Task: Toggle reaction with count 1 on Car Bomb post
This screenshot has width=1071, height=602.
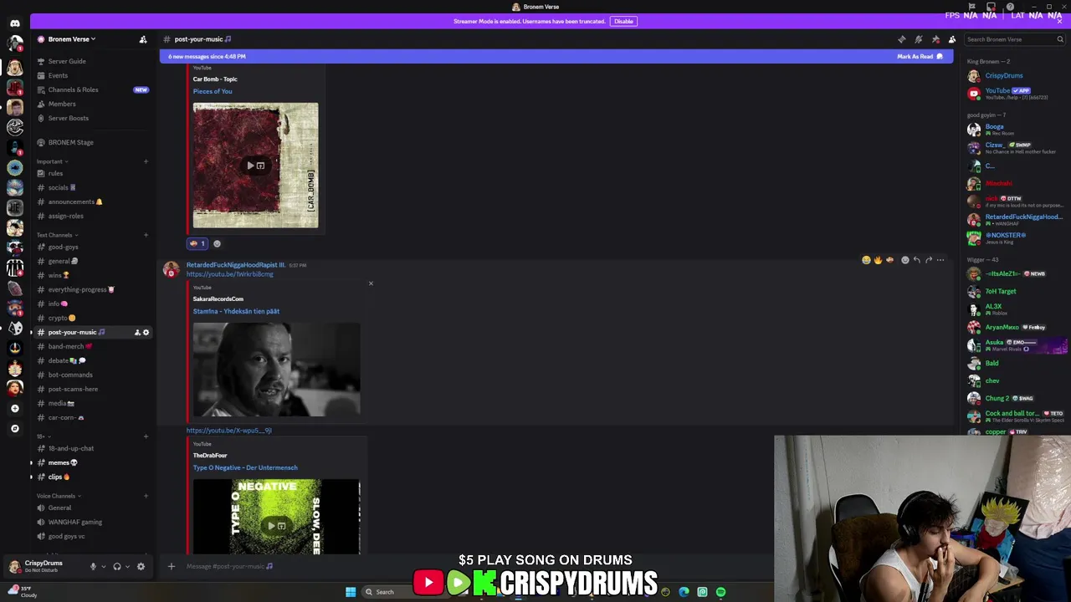Action: [197, 243]
